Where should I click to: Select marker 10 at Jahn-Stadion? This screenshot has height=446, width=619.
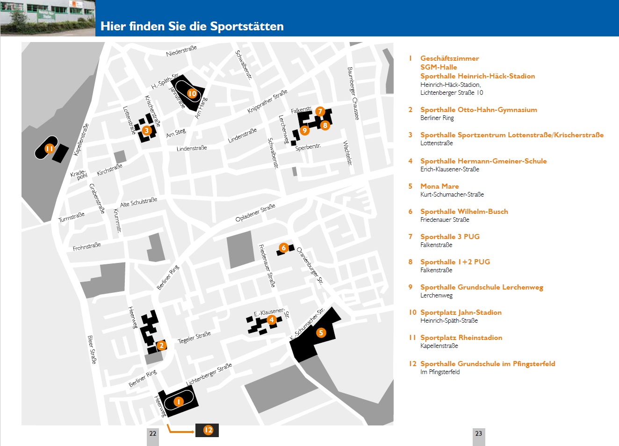pos(192,93)
